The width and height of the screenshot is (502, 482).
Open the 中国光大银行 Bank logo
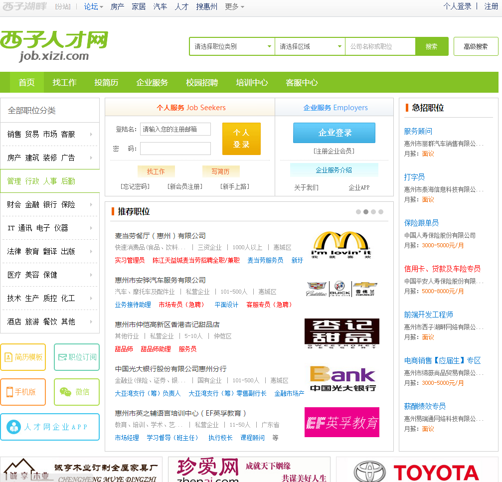point(342,379)
